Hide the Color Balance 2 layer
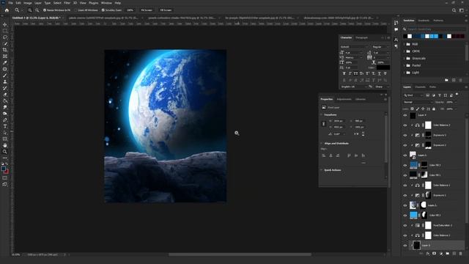Viewport: 469px width, 264px height. pyautogui.click(x=405, y=125)
